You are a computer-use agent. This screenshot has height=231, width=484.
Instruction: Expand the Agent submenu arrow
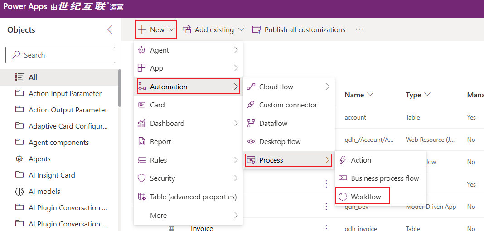[x=236, y=50]
